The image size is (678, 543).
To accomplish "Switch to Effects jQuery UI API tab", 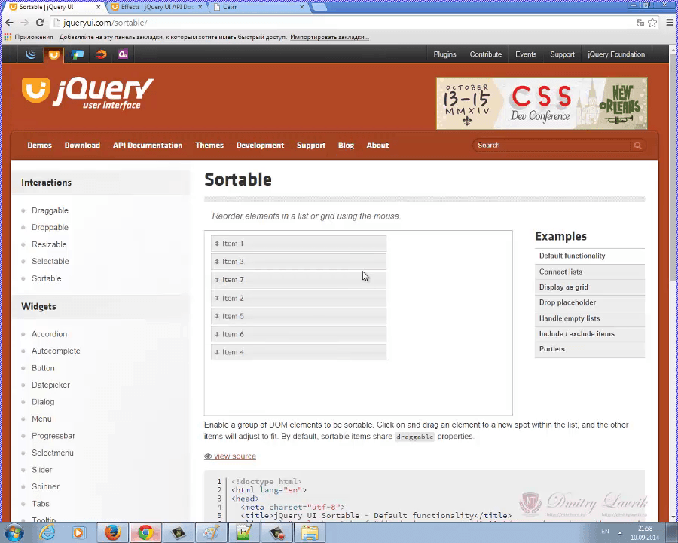I will [156, 7].
